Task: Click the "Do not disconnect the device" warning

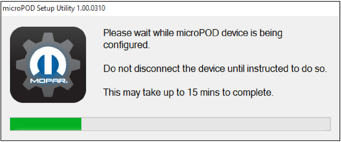Action: (164, 69)
